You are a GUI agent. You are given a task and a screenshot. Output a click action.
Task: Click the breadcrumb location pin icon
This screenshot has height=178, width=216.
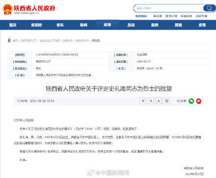coord(9,40)
